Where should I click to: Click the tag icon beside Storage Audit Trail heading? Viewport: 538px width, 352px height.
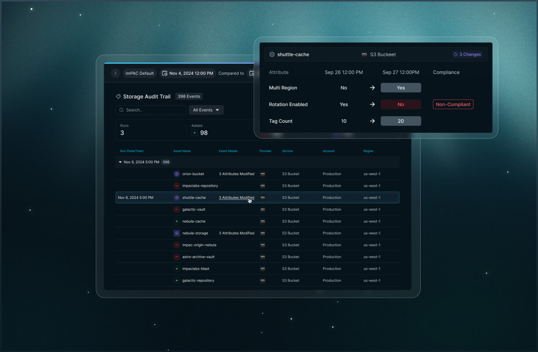click(x=118, y=96)
